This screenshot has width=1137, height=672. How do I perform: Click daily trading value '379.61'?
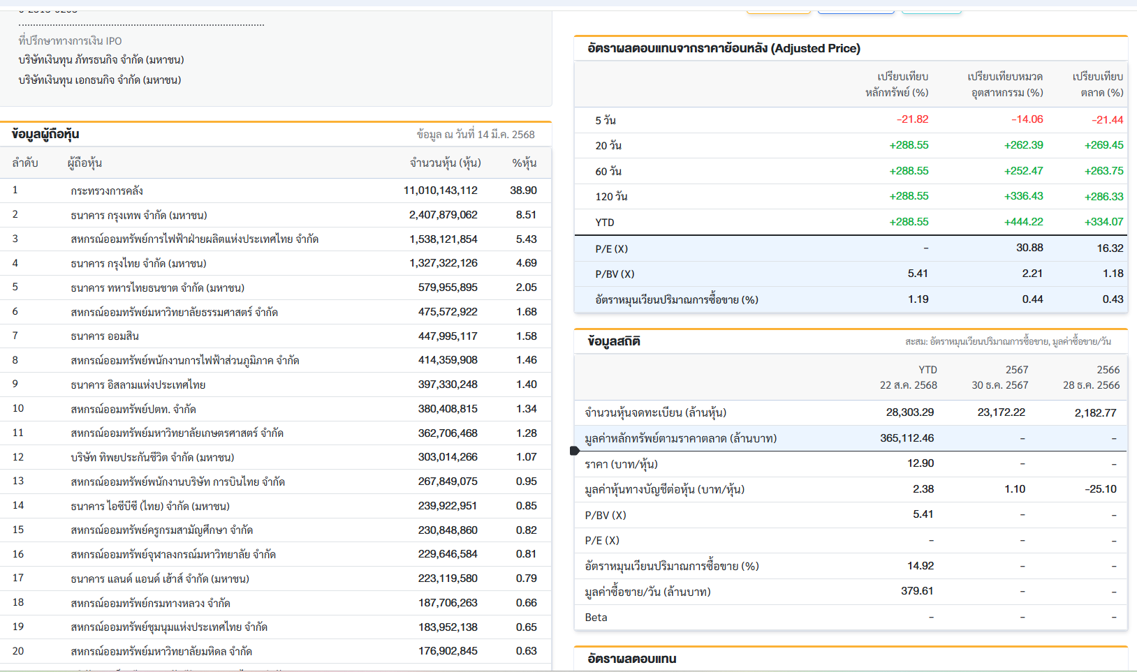[917, 591]
